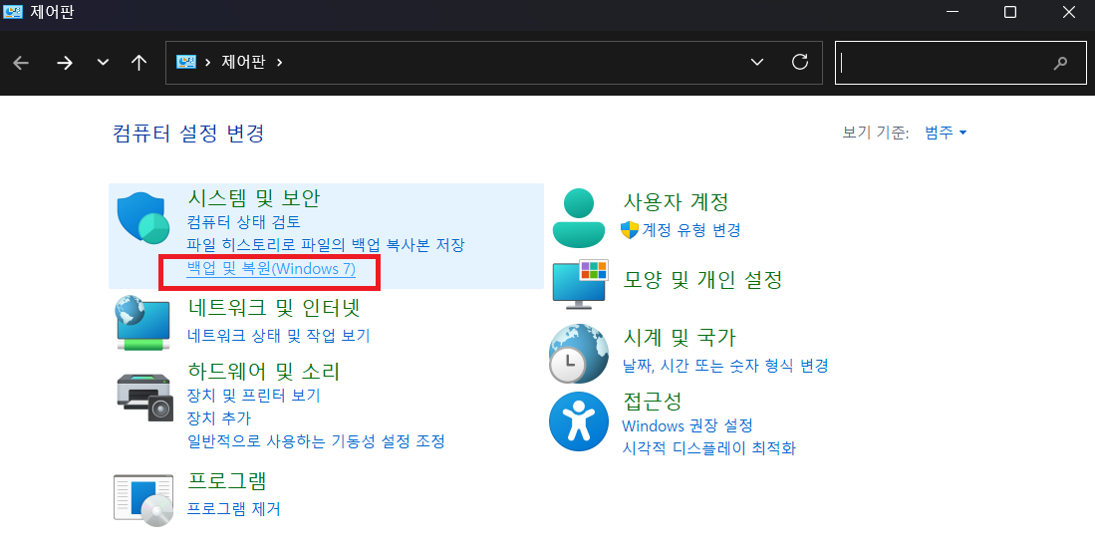1095x552 pixels.
Task: Click the Network and Internet globe icon
Action: [x=142, y=323]
